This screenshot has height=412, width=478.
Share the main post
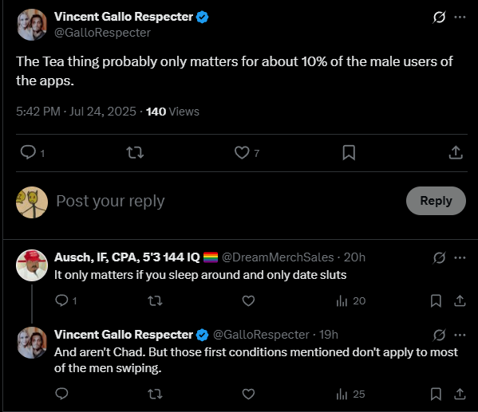coord(456,152)
